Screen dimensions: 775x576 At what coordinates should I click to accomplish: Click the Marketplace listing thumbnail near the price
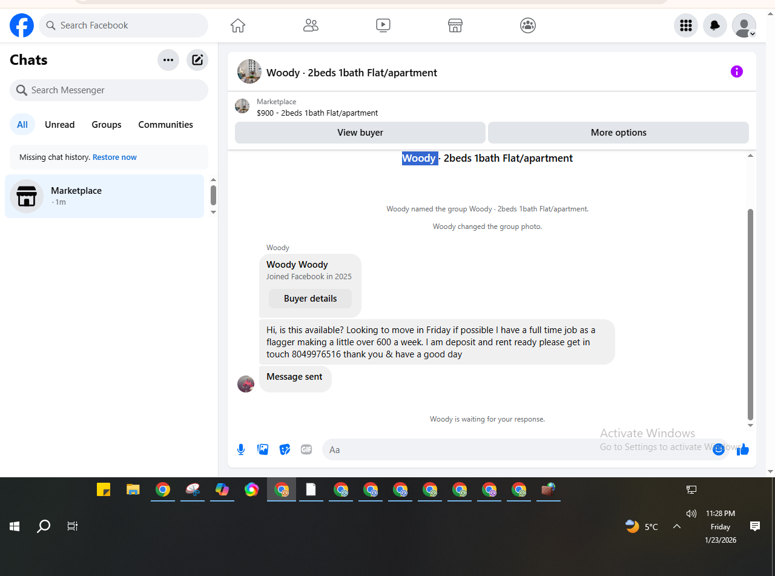coord(242,106)
